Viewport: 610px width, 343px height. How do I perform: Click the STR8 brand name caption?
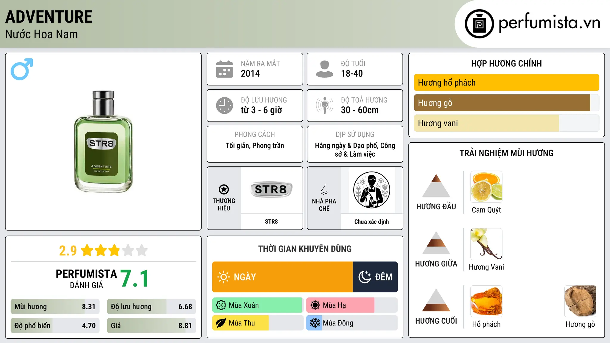[271, 222]
